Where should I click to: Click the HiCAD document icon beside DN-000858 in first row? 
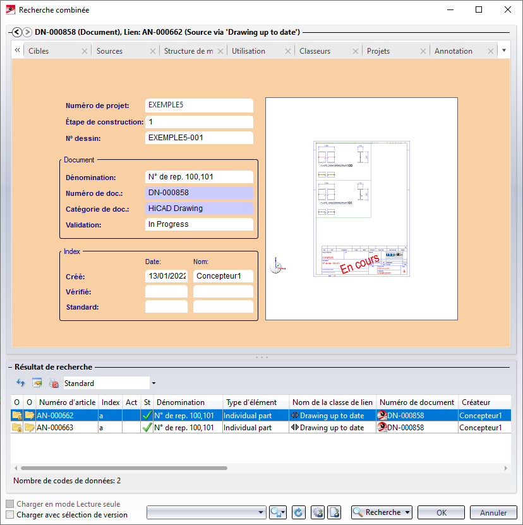coord(382,416)
